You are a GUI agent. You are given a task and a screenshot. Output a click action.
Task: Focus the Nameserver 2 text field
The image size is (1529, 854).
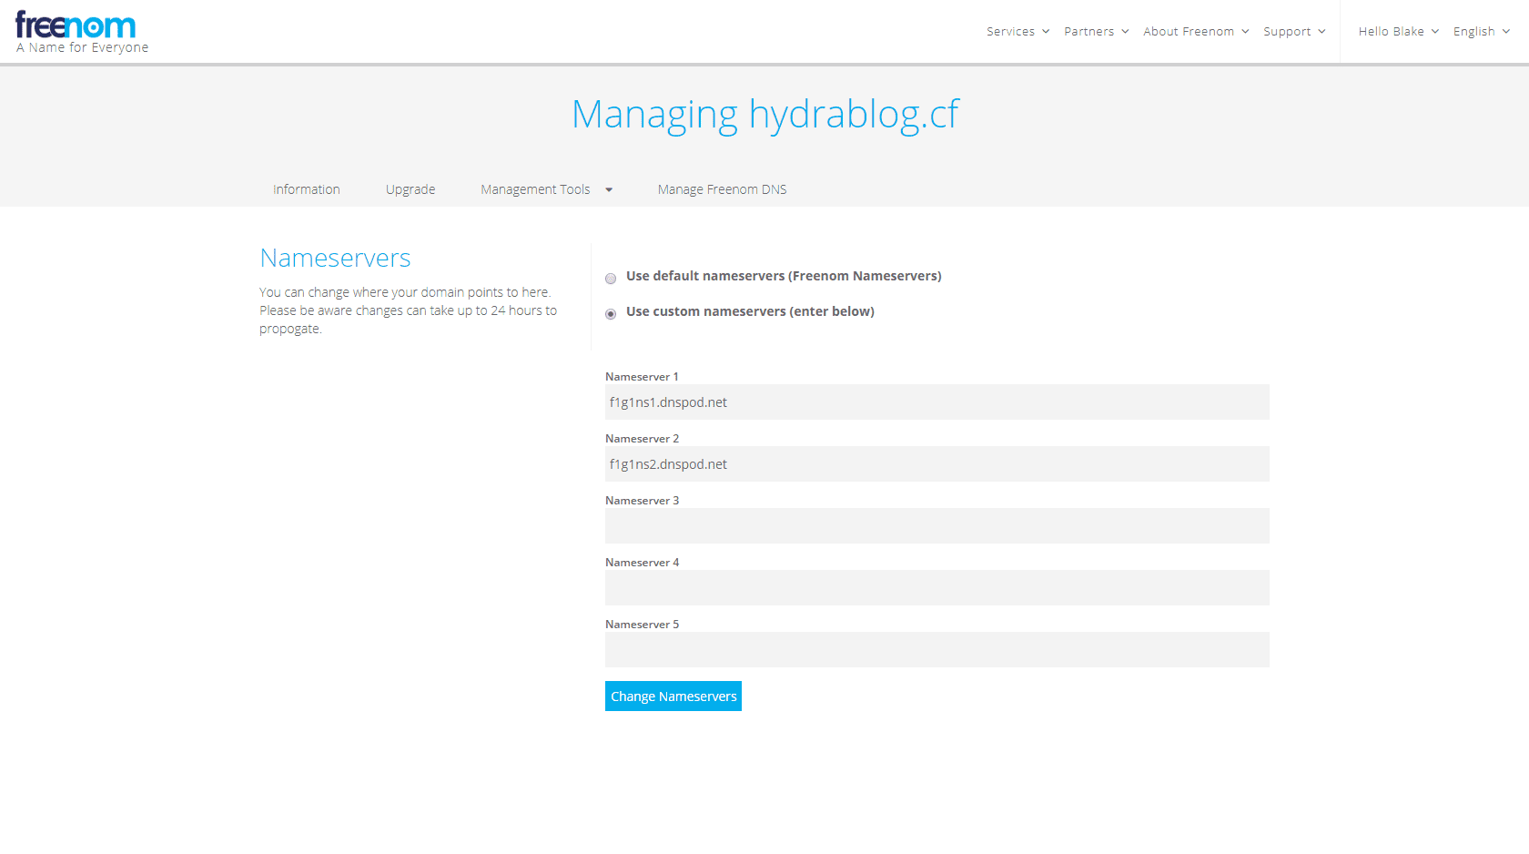(x=937, y=464)
